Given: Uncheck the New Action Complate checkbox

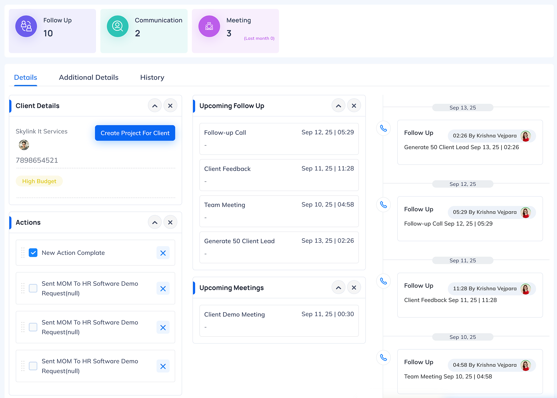Looking at the screenshot, I should point(33,253).
